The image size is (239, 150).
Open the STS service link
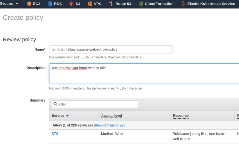coord(55,134)
